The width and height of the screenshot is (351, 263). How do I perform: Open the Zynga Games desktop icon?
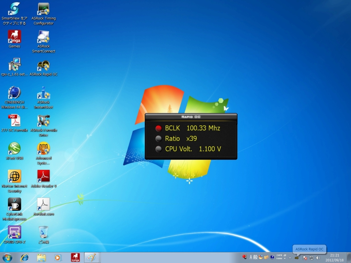pyautogui.click(x=14, y=39)
